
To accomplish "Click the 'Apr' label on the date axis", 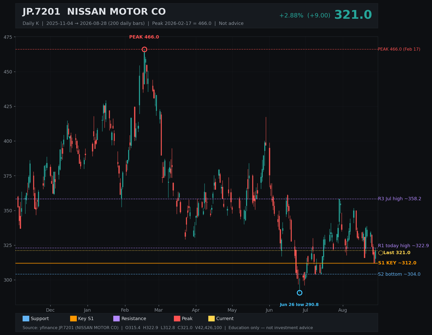I will click(196, 310).
